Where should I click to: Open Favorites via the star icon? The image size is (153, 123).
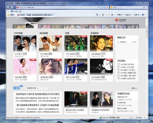point(8,15)
